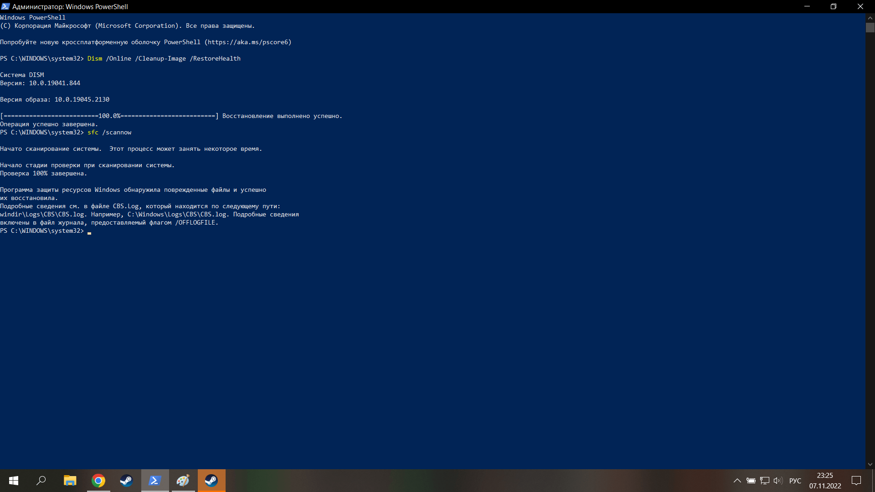875x492 pixels.
Task: Click the battery status tray icon
Action: click(751, 481)
